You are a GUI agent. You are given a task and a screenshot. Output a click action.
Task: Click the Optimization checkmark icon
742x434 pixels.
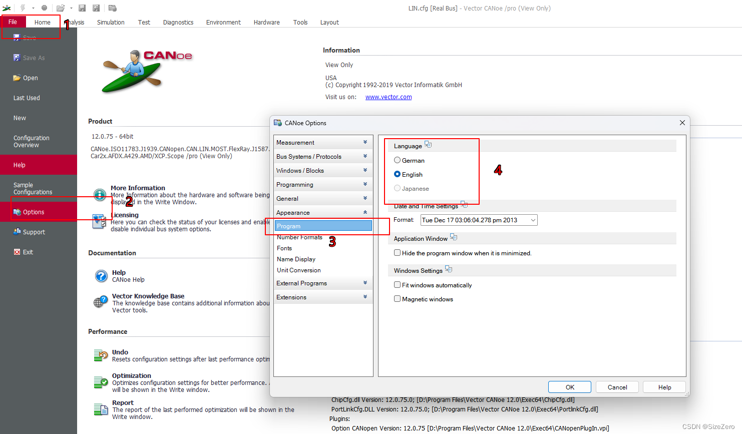click(x=101, y=382)
